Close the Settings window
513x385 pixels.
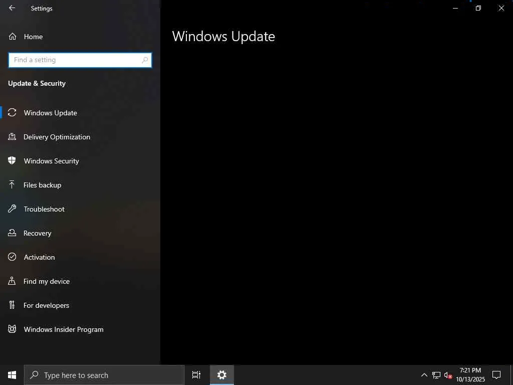501,8
